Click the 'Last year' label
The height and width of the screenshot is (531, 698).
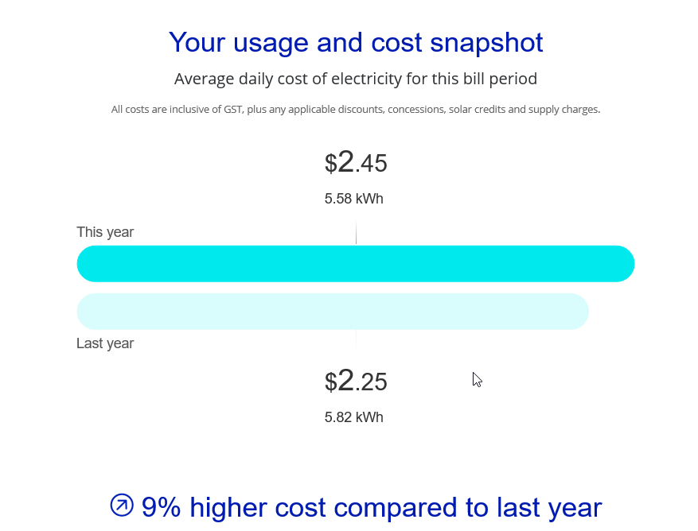105,343
